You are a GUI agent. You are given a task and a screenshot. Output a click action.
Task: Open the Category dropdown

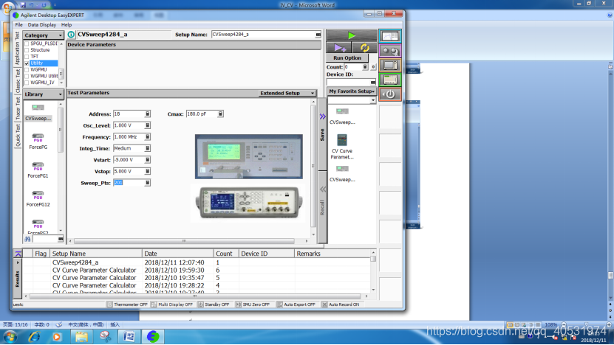43,35
